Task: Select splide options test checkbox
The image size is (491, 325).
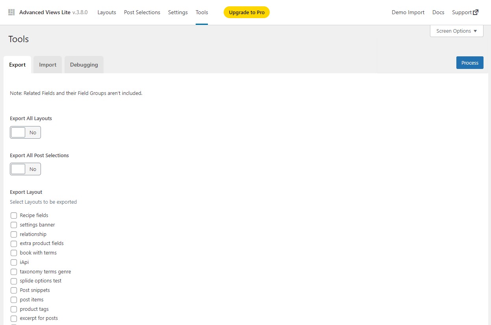Action: (x=14, y=281)
